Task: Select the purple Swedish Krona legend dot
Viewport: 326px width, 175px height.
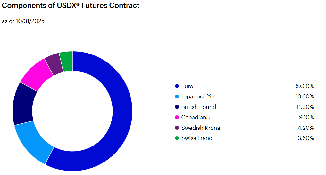Action: click(x=177, y=128)
